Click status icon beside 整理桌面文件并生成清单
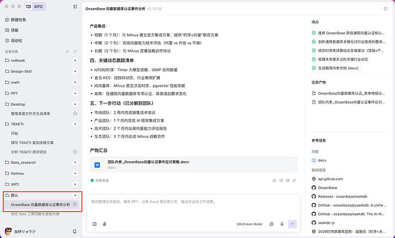 (x=75, y=114)
